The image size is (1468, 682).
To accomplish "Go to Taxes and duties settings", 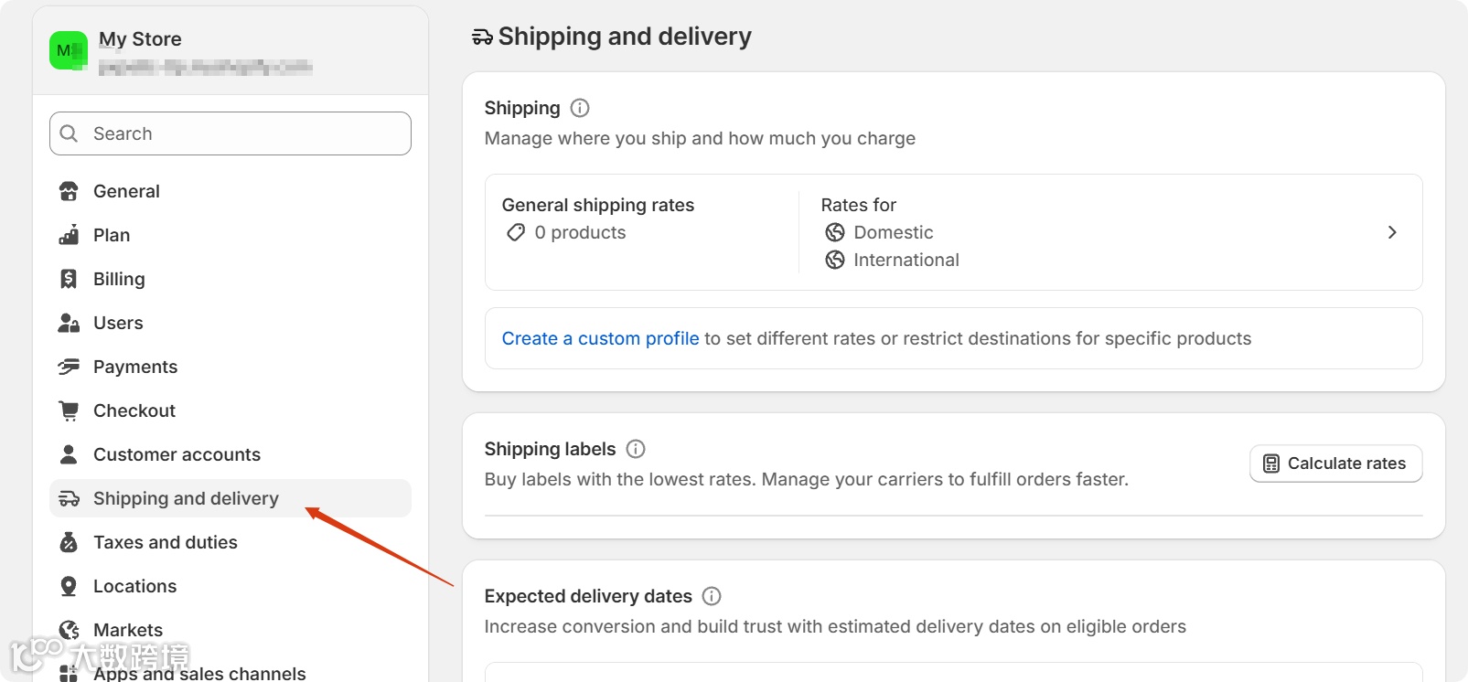I will tap(165, 542).
